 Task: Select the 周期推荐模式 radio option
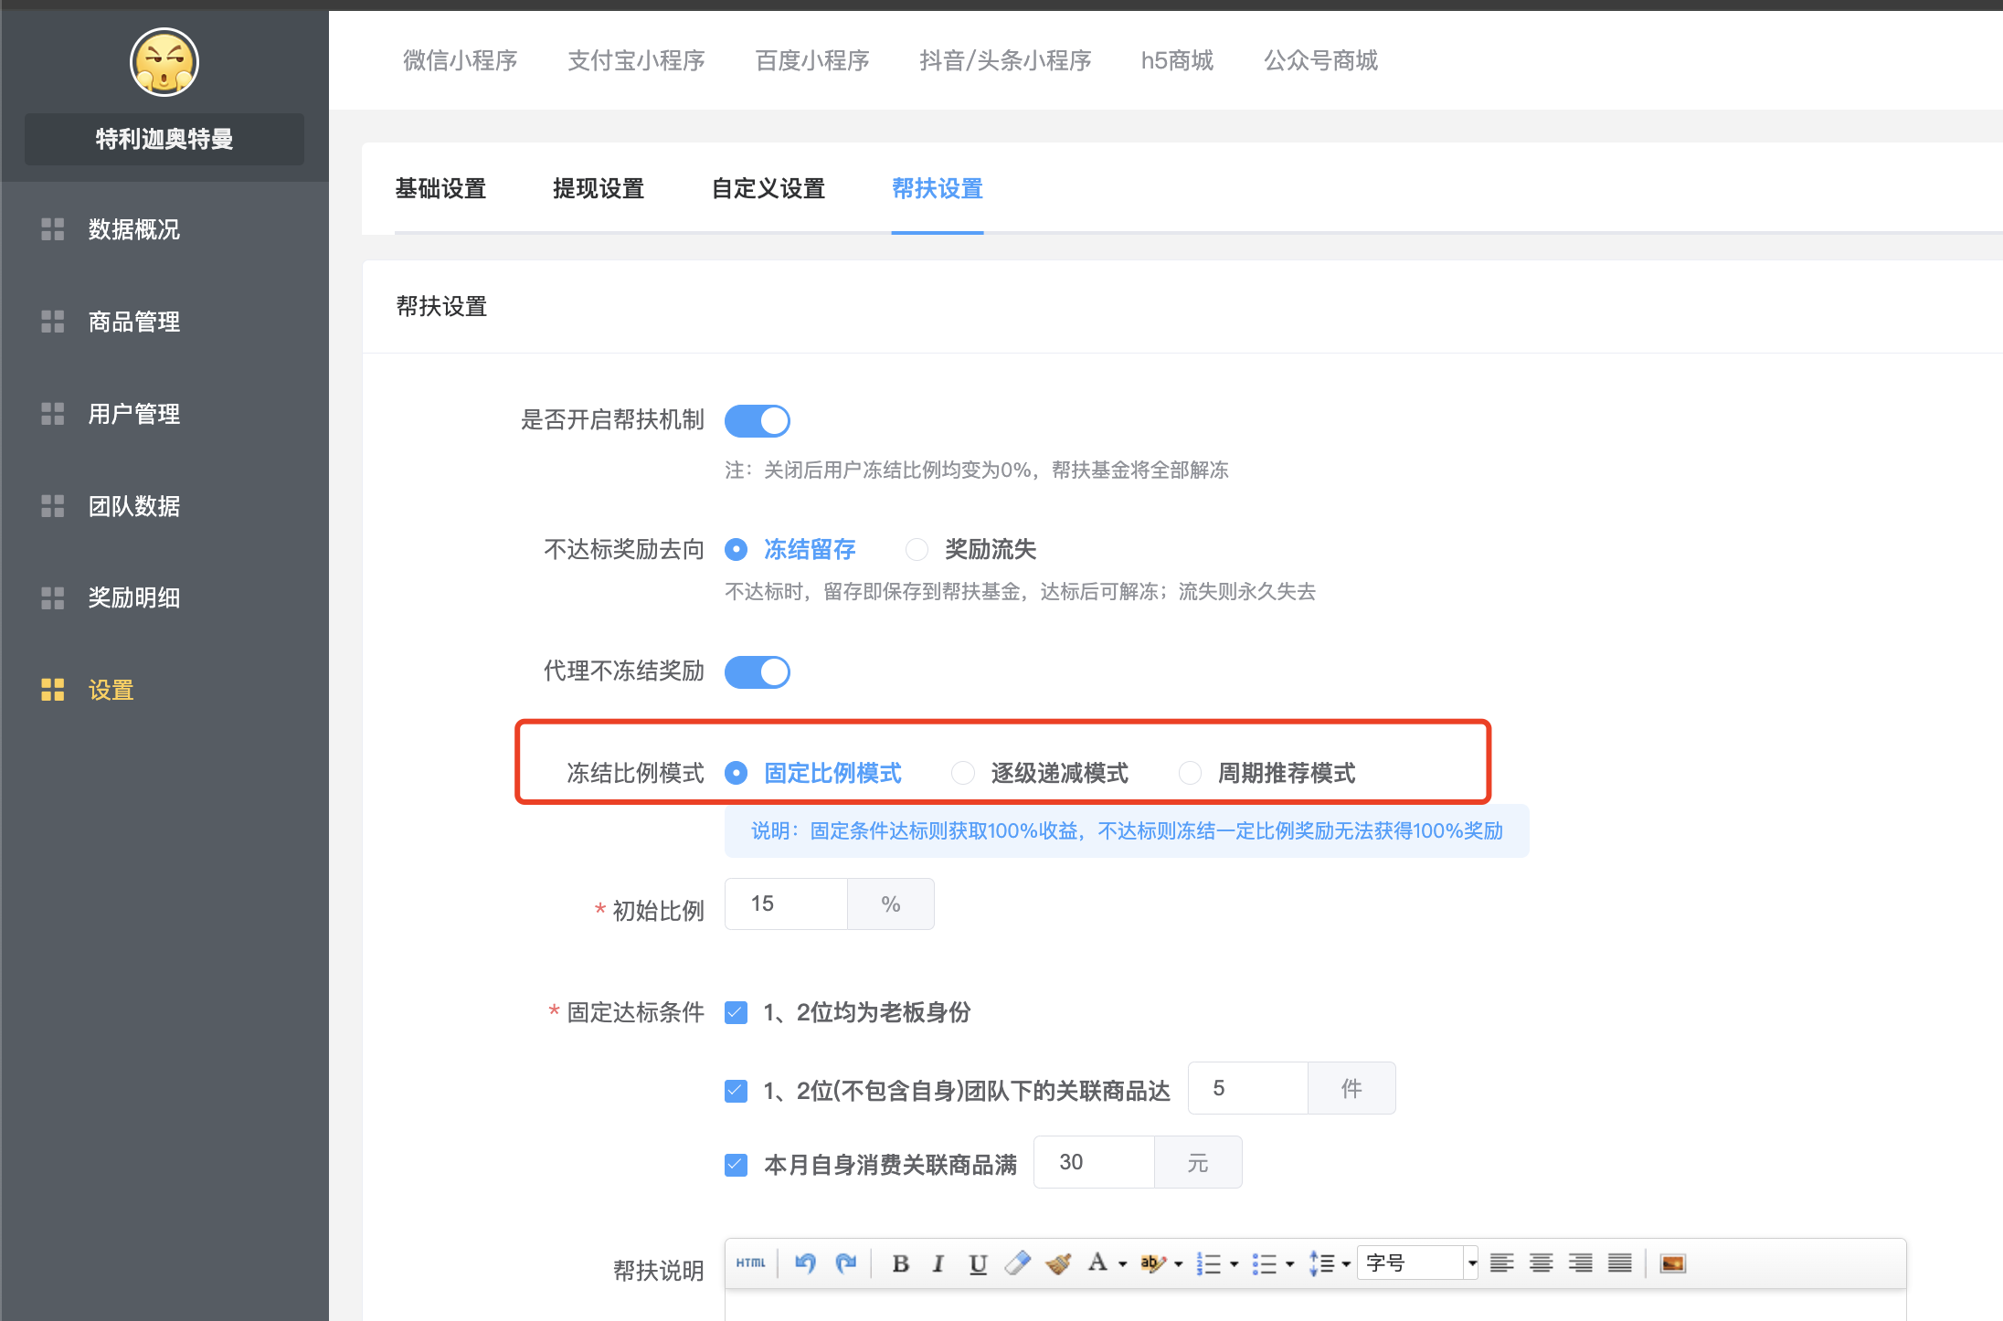pyautogui.click(x=1190, y=773)
